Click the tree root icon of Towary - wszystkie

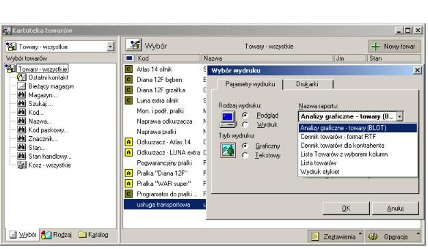click(x=10, y=68)
